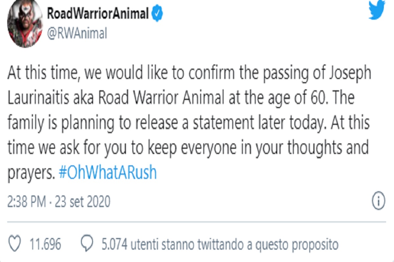Click the heart icon to like the tweet
The height and width of the screenshot is (262, 394).
tap(15, 243)
